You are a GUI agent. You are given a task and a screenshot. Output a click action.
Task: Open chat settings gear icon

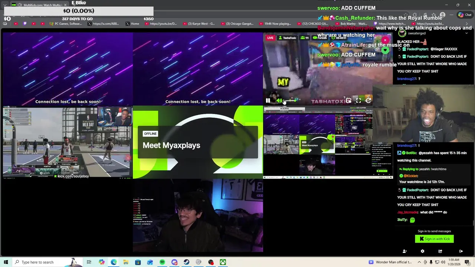422,251
